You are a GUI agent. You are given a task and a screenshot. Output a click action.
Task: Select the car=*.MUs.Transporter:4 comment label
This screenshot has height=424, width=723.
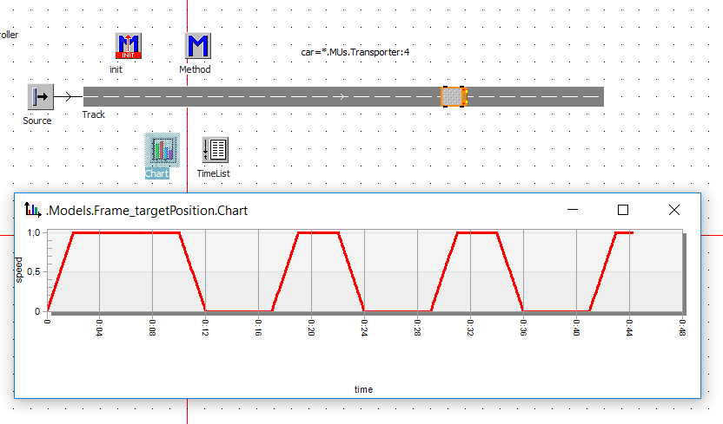click(355, 53)
